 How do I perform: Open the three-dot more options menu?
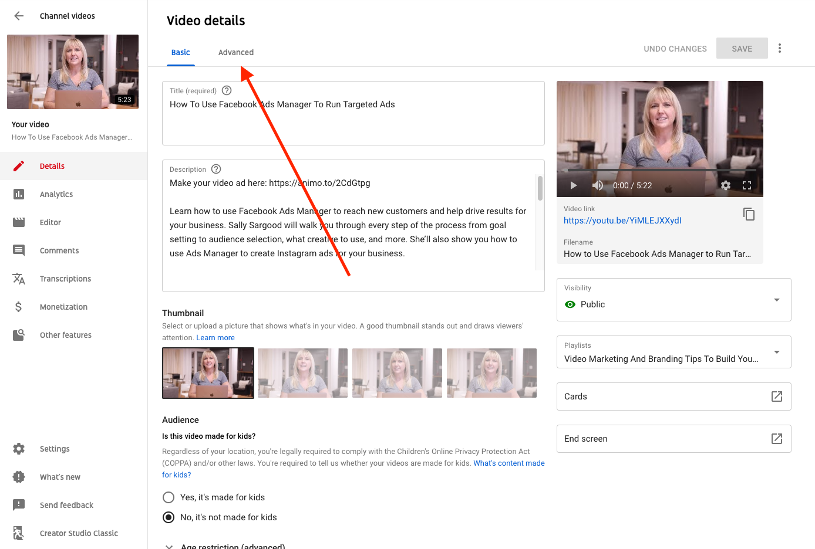tap(780, 48)
